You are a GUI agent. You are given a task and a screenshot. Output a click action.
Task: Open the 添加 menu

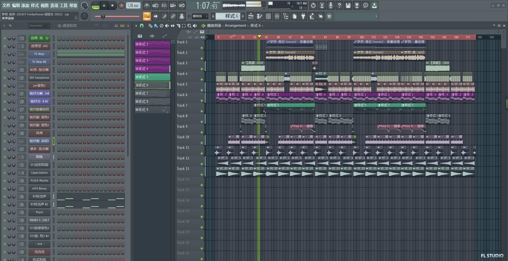25,5
